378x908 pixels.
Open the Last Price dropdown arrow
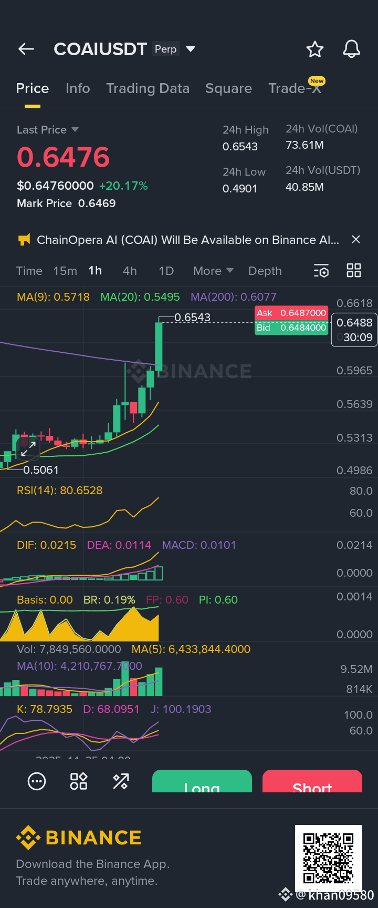point(75,129)
